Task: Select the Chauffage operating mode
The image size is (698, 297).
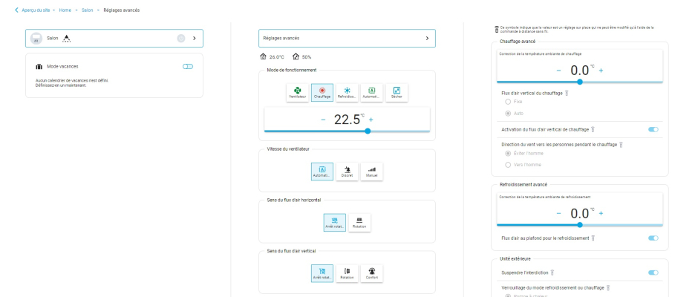Action: (322, 93)
